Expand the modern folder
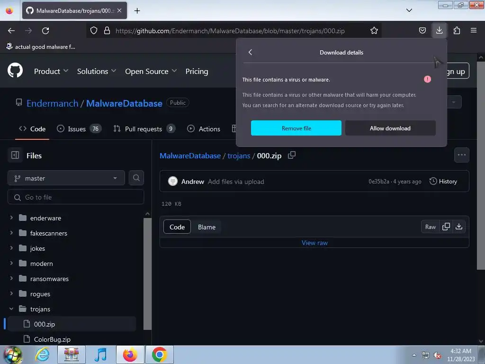This screenshot has width=485, height=364. pos(11,264)
